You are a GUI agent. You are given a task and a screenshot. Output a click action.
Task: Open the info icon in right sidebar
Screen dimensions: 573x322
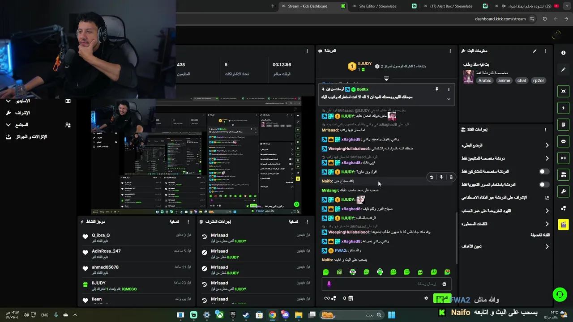coord(563,53)
